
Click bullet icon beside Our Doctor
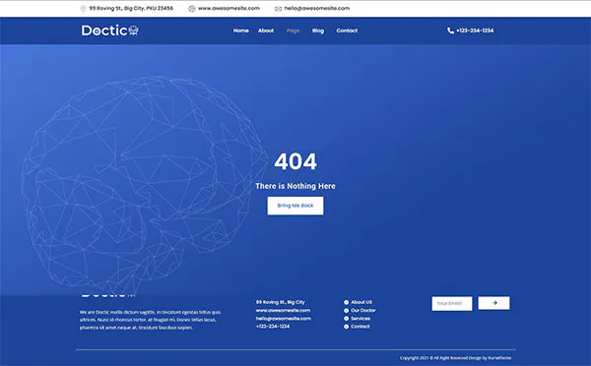[x=346, y=311]
